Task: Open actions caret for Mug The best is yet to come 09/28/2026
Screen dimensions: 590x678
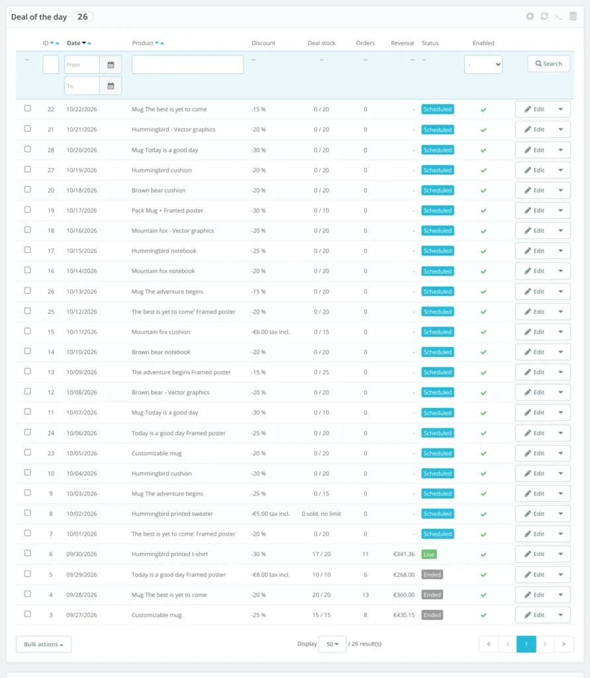Action: coord(561,595)
